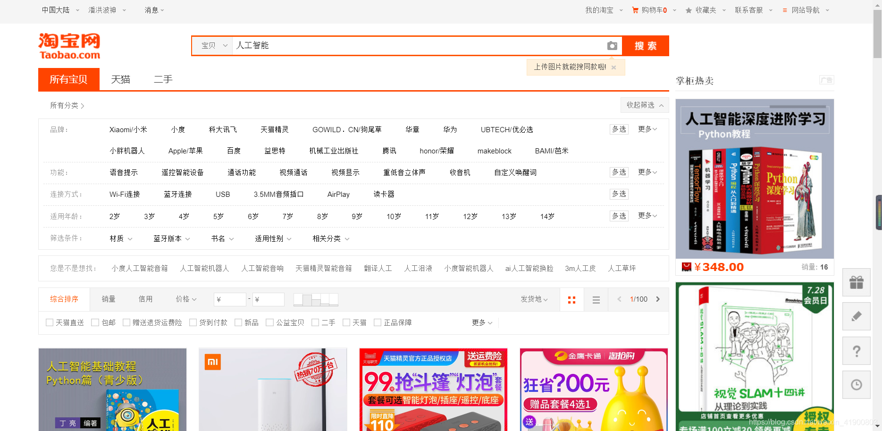The image size is (882, 431).
Task: Switch to the 二手 top tab
Action: 163,79
